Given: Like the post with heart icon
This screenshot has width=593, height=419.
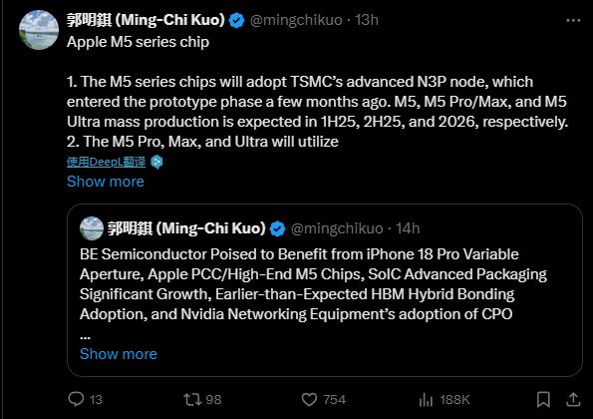Looking at the screenshot, I should coord(309,399).
